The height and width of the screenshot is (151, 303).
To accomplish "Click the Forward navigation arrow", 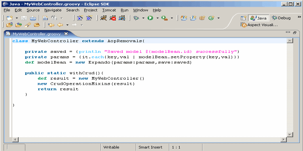I will coord(74,25).
